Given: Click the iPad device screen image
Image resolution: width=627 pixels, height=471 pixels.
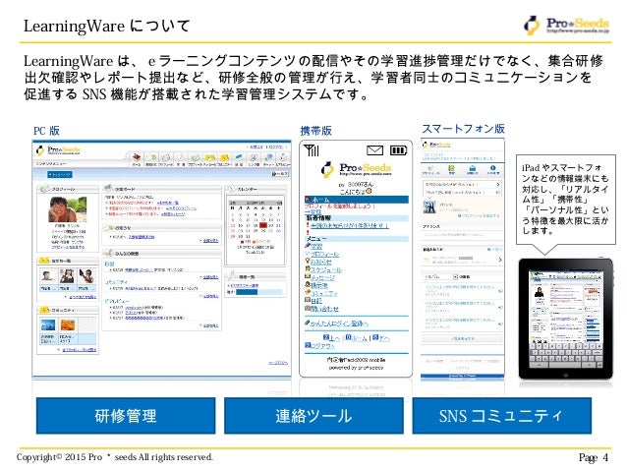Looking at the screenshot, I should pos(565,320).
